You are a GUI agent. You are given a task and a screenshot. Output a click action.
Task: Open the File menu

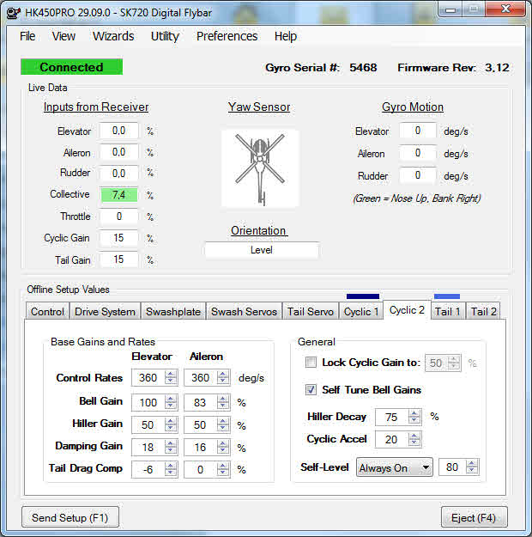pos(27,36)
